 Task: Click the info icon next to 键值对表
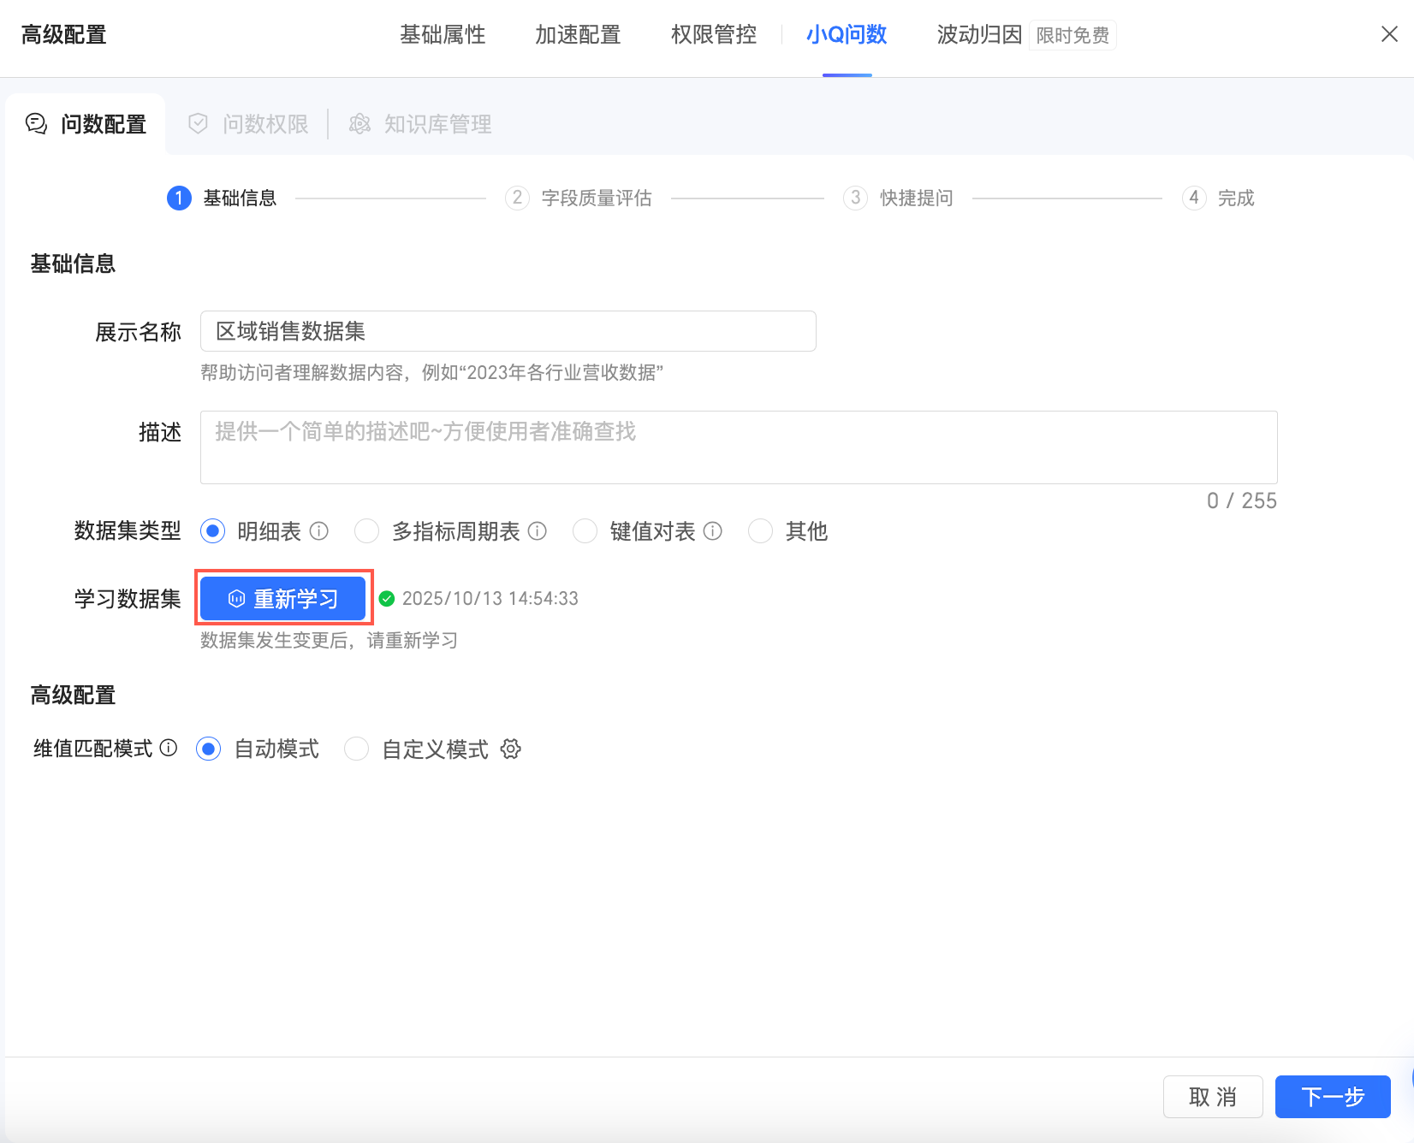point(713,531)
